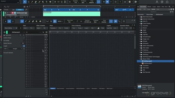
Task: Open the browser home icon
Action: (x=138, y=7)
